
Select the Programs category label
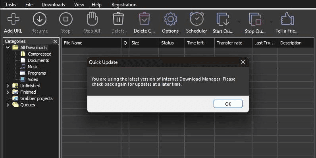point(37,73)
